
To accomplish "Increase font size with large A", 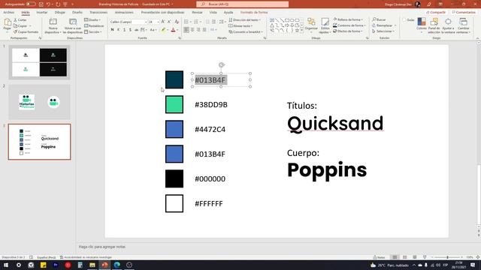I will (x=163, y=22).
